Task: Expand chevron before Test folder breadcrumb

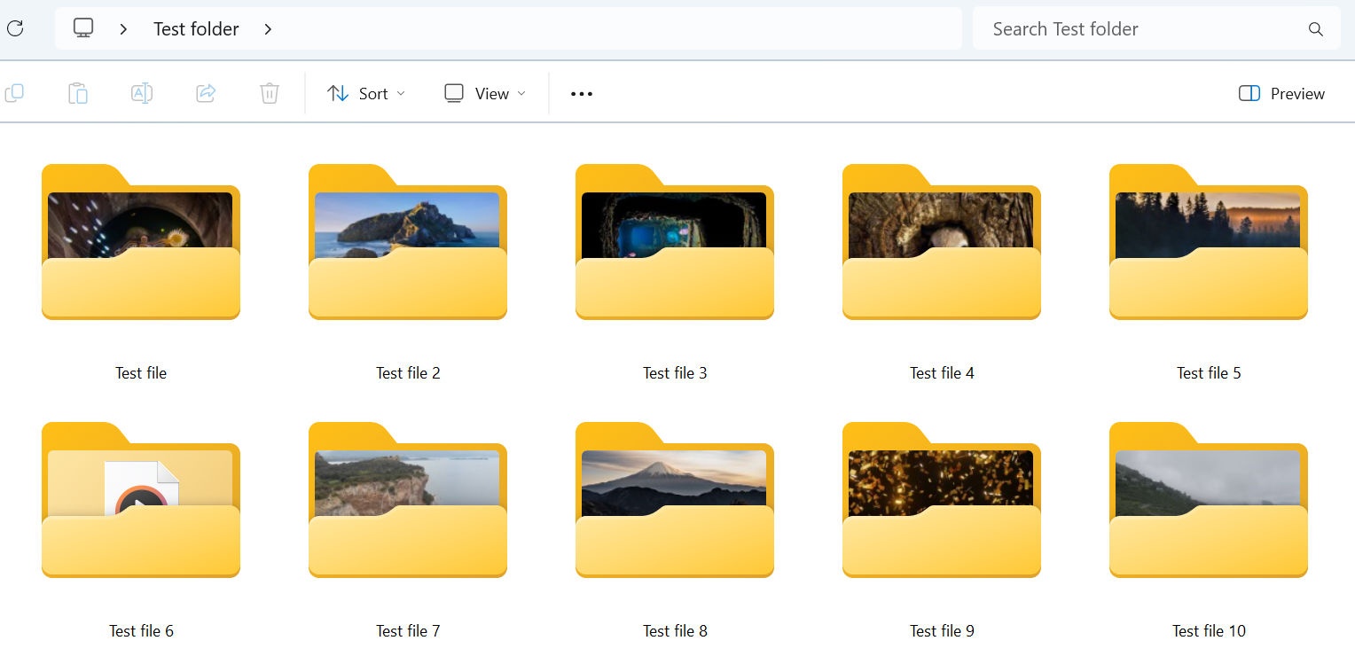Action: click(x=123, y=29)
